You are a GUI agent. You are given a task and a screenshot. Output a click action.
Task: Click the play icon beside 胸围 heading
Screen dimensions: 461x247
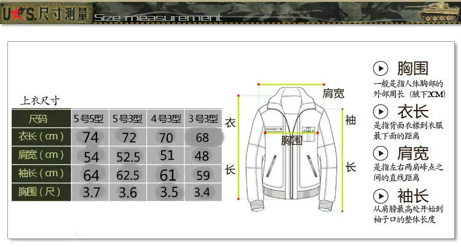pos(380,69)
